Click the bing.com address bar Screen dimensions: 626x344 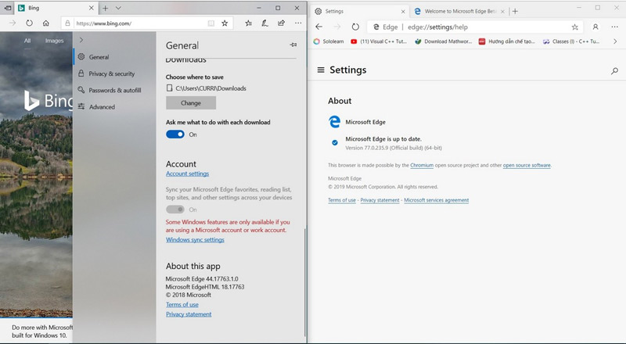[137, 23]
